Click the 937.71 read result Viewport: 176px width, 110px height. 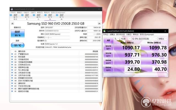127,55
